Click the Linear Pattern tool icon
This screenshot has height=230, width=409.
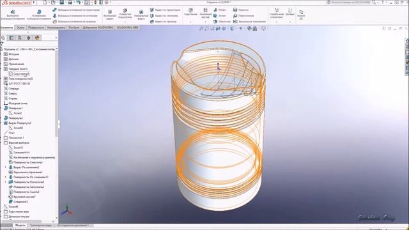pos(206,10)
